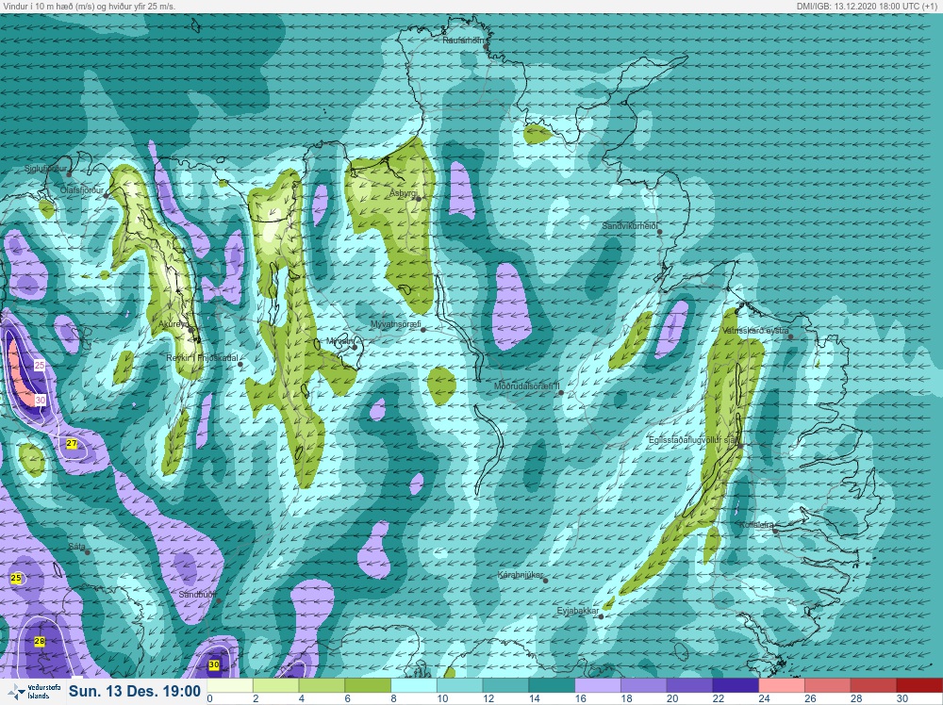
Task: Select the Ásbyrgi station label
Action: tap(403, 193)
